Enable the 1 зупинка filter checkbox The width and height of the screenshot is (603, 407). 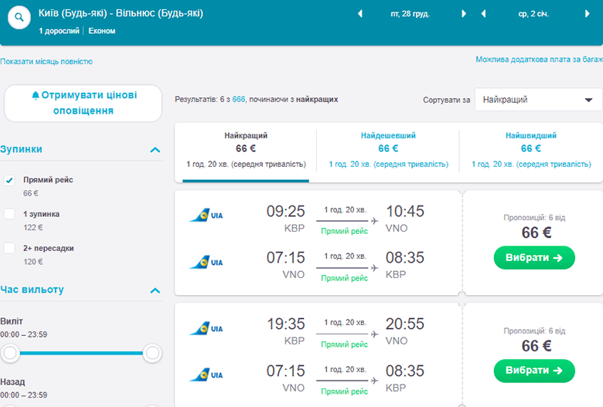(x=9, y=214)
